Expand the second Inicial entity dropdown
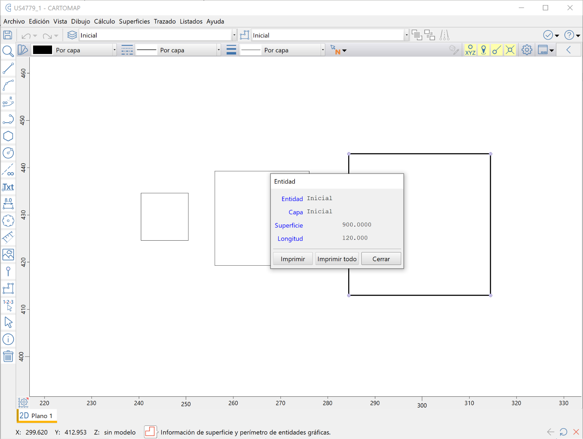The width and height of the screenshot is (583, 439). click(406, 35)
